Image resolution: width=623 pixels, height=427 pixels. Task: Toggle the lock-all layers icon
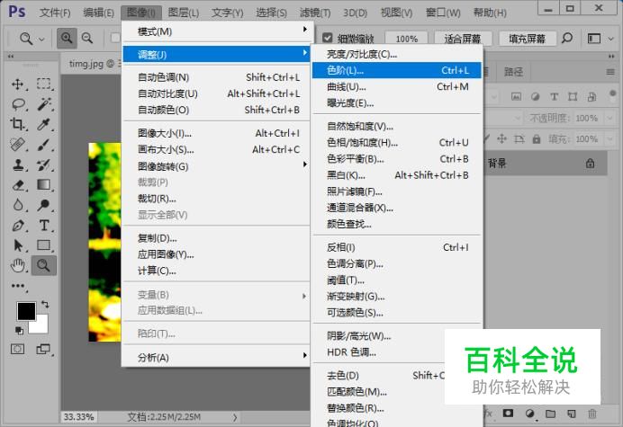click(x=537, y=139)
